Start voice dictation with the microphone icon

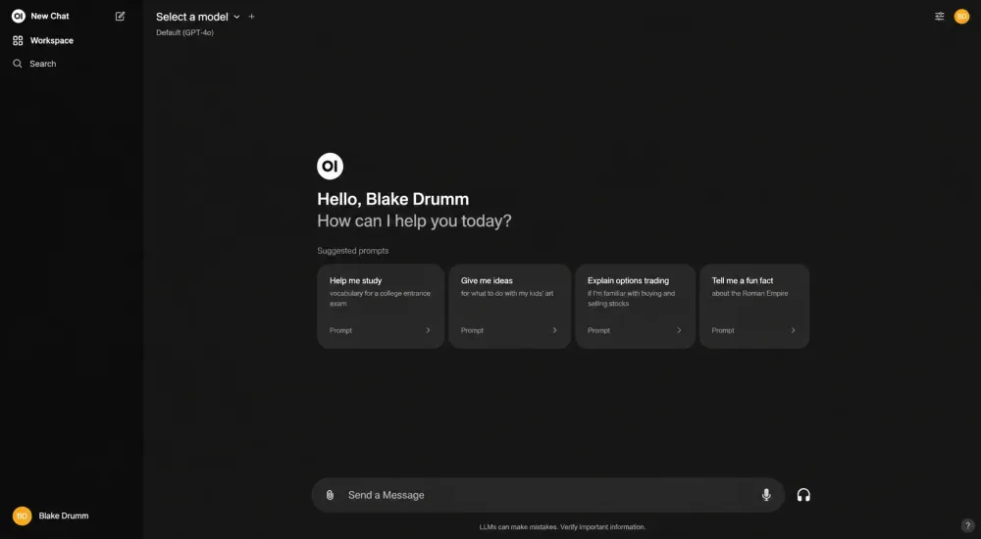click(x=766, y=495)
